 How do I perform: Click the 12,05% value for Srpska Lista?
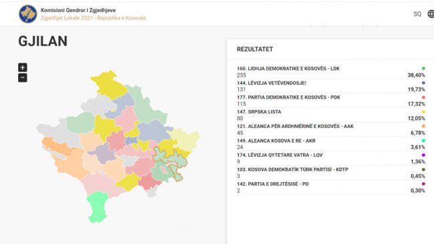point(416,118)
